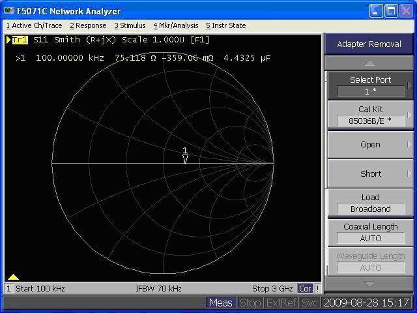Open the Response menu
The width and height of the screenshot is (417, 313).
click(89, 25)
